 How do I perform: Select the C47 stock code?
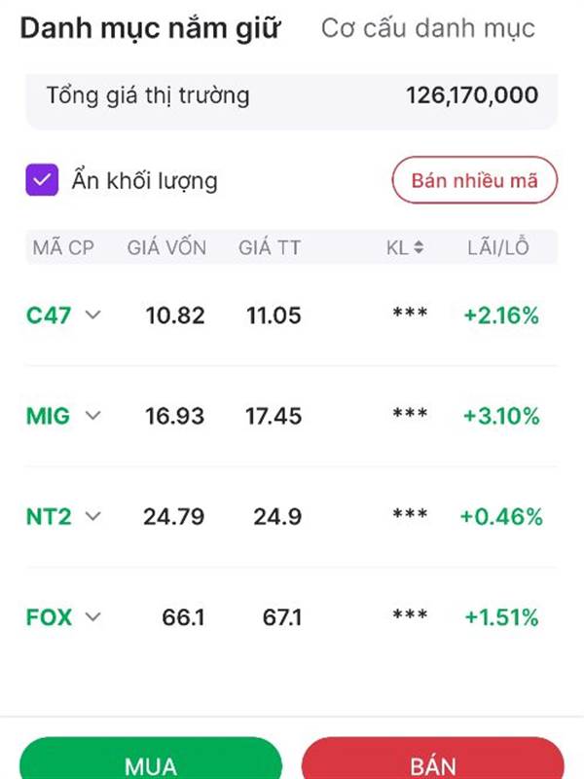pyautogui.click(x=50, y=315)
